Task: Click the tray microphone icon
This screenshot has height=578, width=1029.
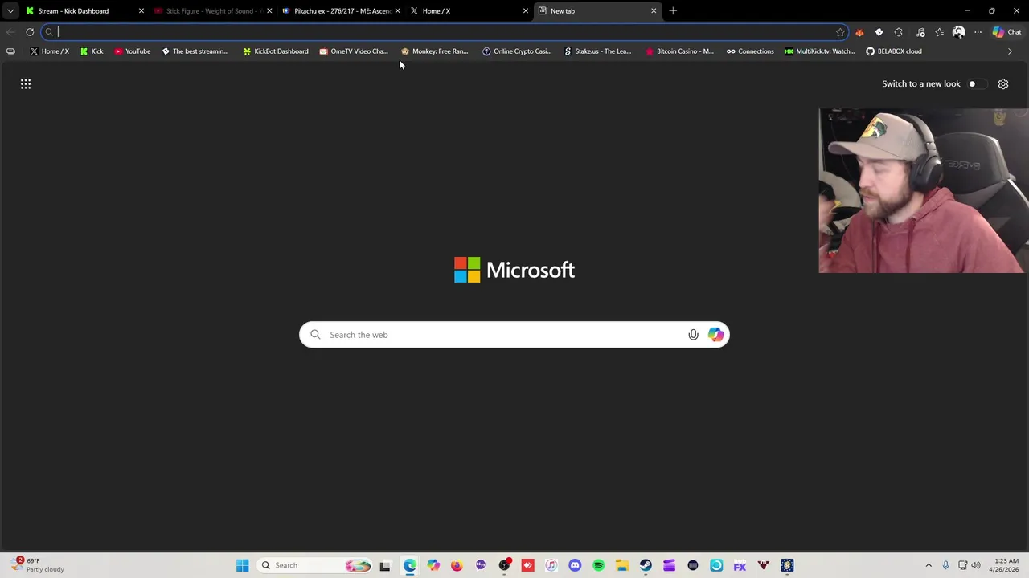Action: [x=945, y=565]
